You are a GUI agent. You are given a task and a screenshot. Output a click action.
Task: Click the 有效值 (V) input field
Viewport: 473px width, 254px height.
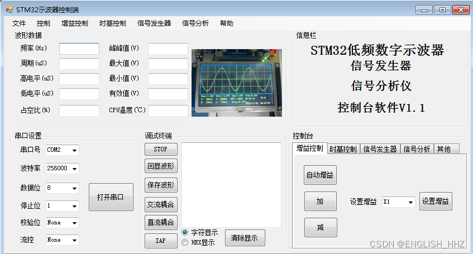click(168, 94)
